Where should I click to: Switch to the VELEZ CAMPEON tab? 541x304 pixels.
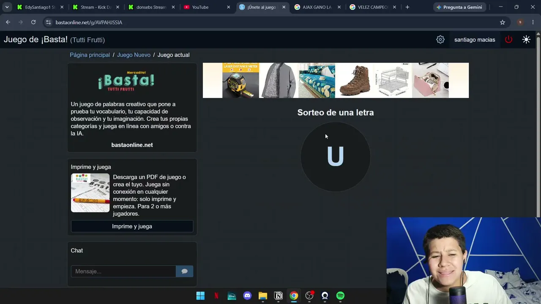coord(373,7)
